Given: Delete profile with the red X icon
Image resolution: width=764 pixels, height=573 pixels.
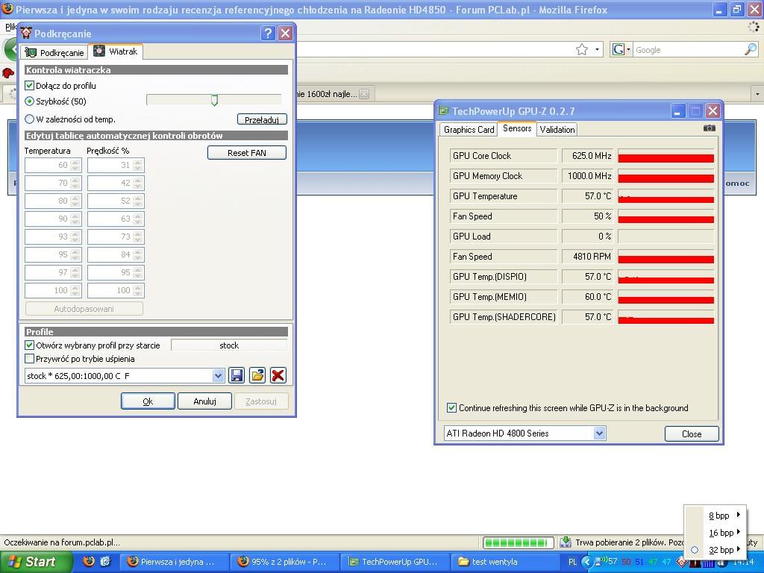Looking at the screenshot, I should (278, 375).
